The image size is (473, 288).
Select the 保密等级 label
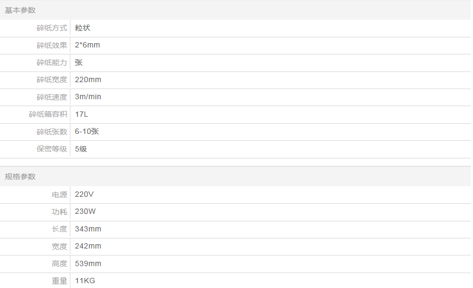click(52, 149)
